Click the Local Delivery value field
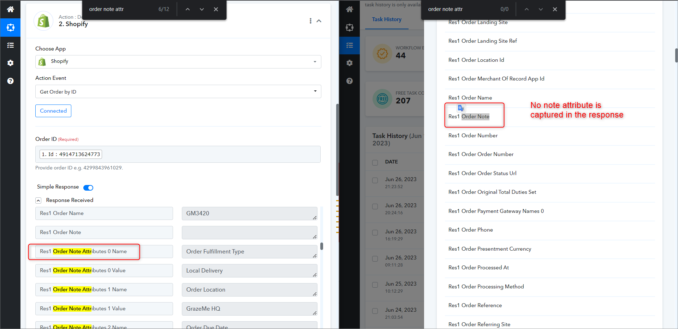The height and width of the screenshot is (329, 678). click(x=250, y=270)
